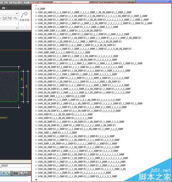Select dimension text '30' in the drawing
Screen dimensions: 172x182
(x=22, y=94)
